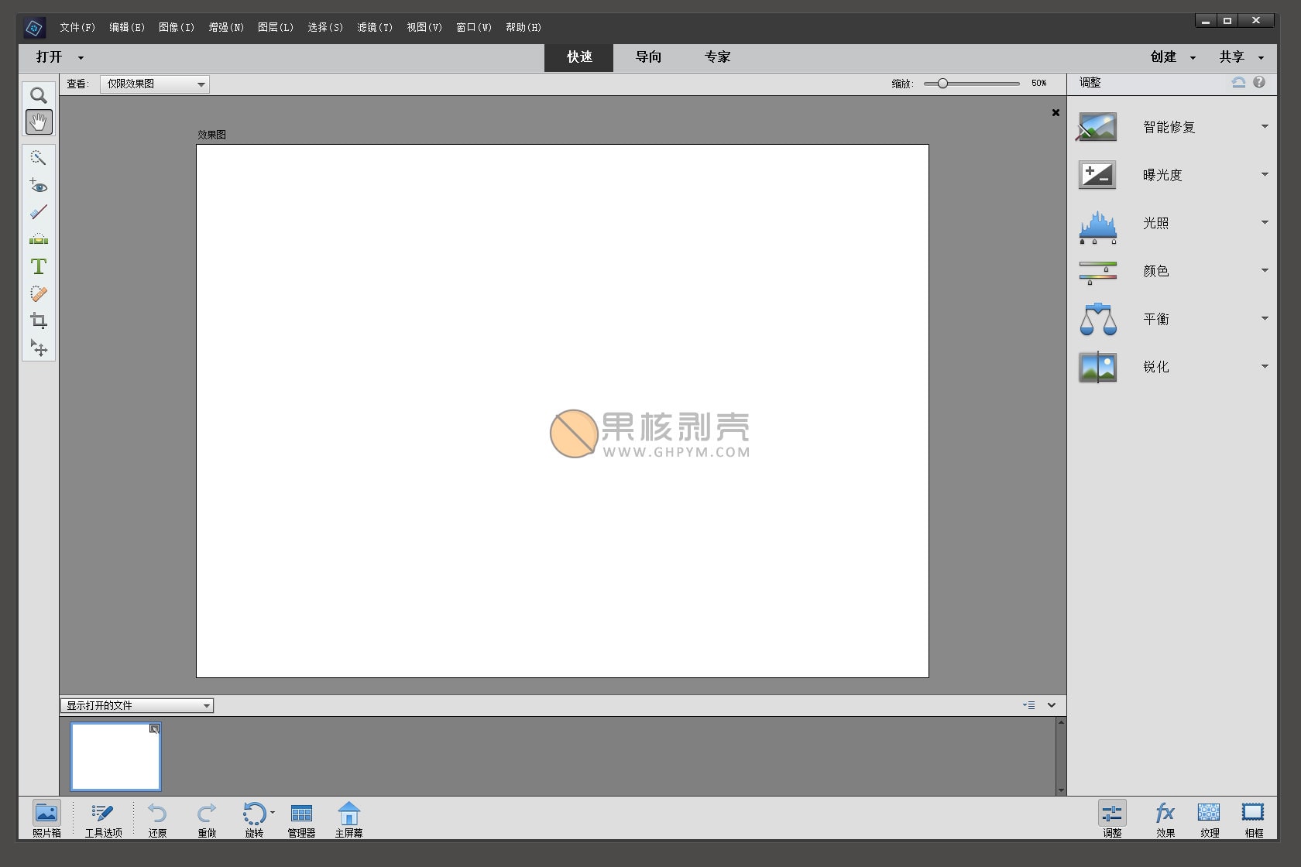Collapse the photo bin with the chevron
This screenshot has height=867, width=1301.
[1052, 705]
